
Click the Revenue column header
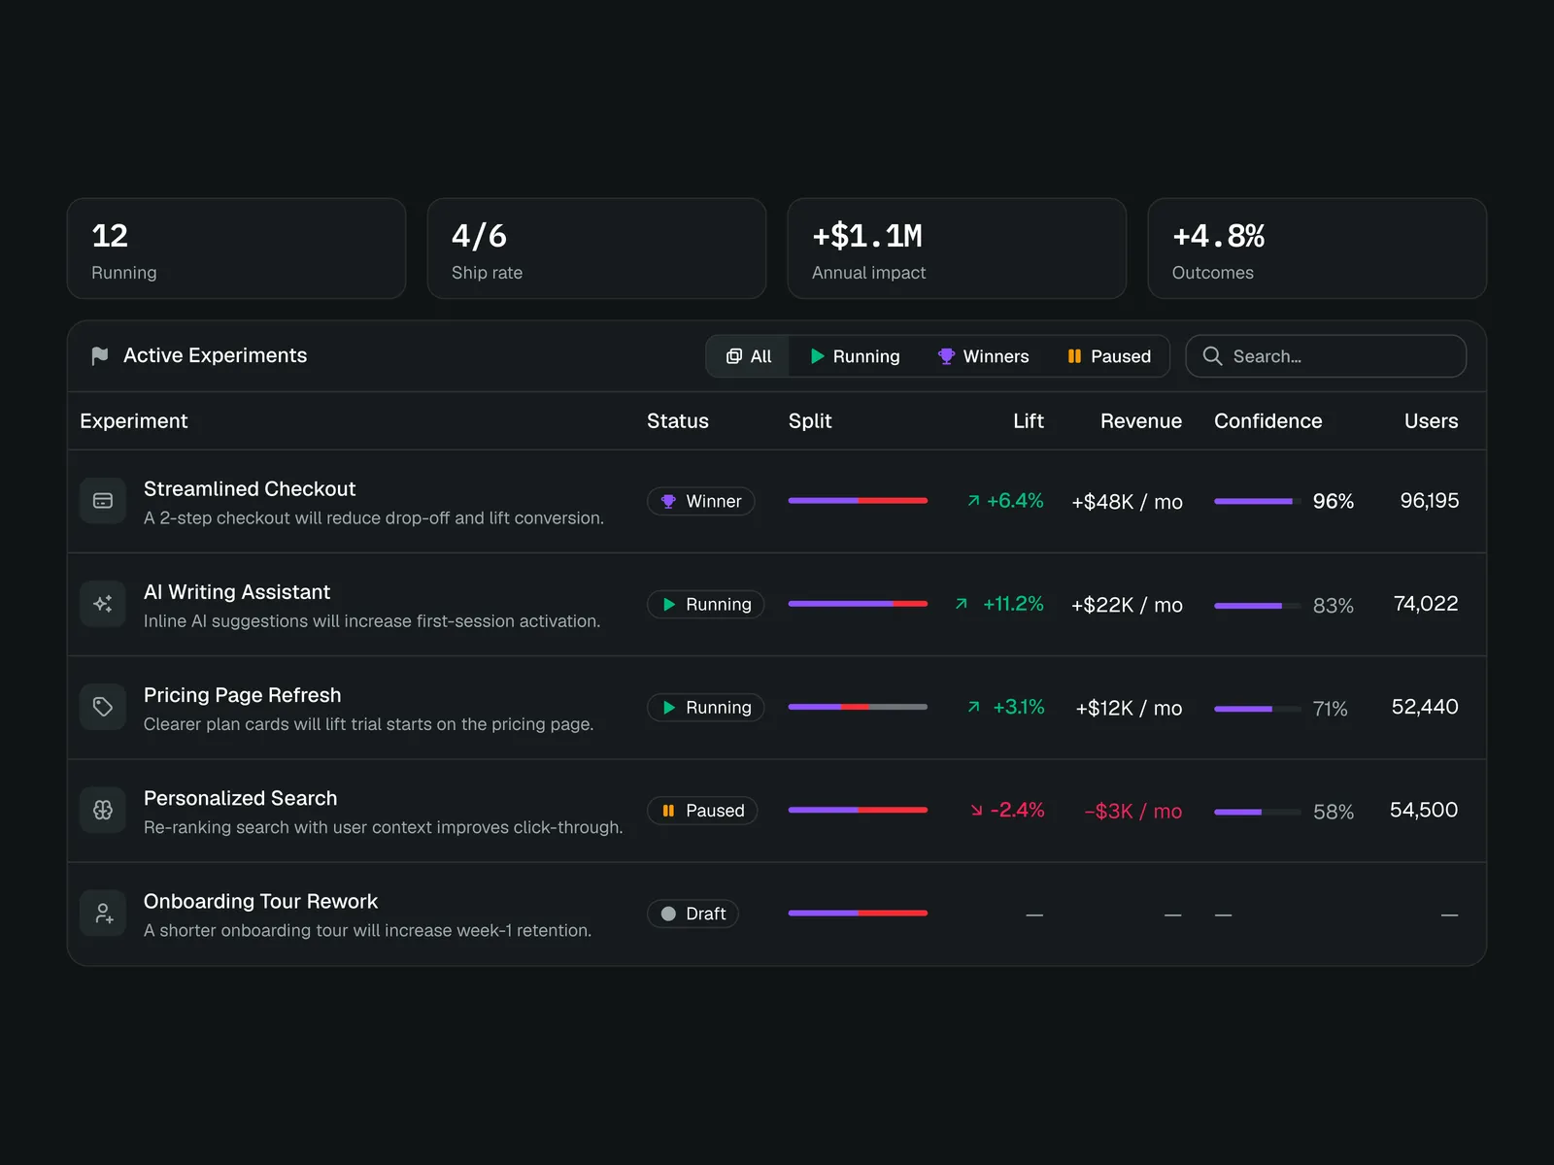click(x=1141, y=421)
